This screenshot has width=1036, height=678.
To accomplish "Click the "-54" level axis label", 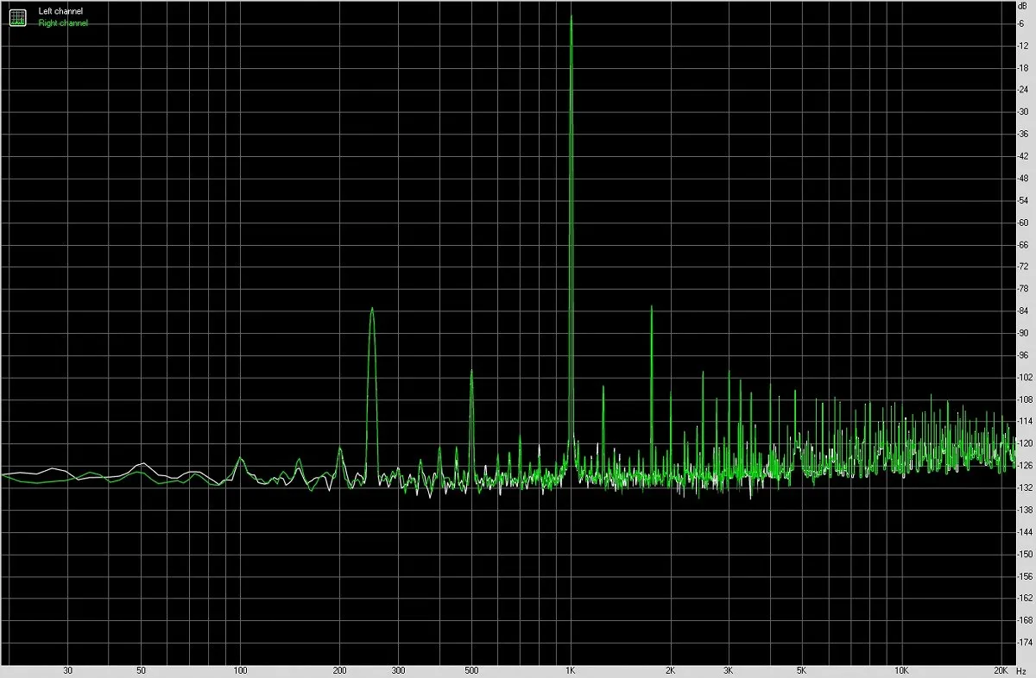I will tap(1025, 200).
